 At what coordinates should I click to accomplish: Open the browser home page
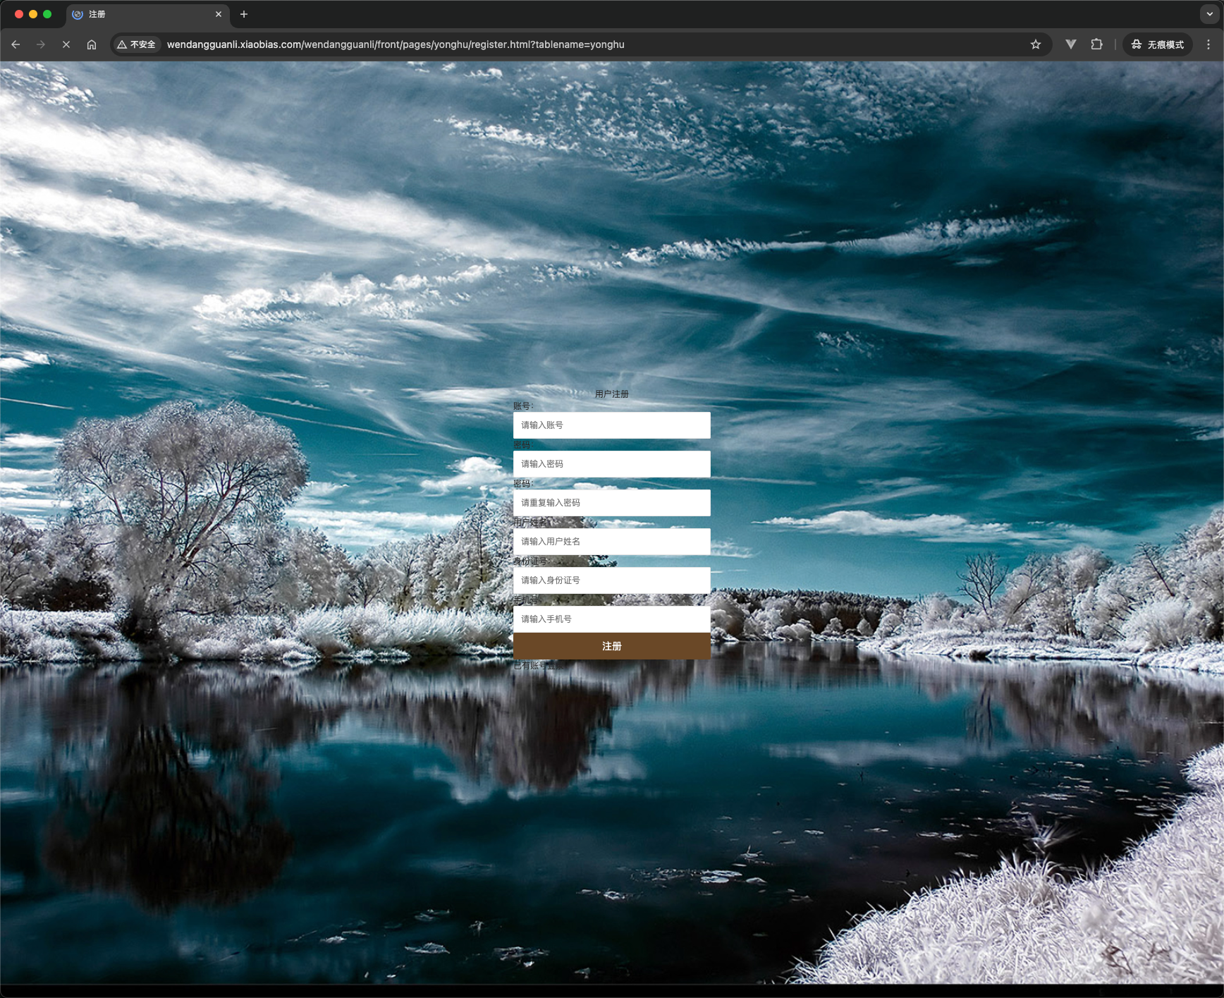pyautogui.click(x=92, y=44)
